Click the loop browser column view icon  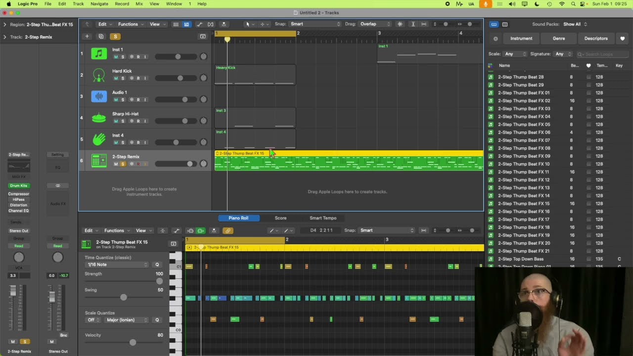(x=505, y=24)
